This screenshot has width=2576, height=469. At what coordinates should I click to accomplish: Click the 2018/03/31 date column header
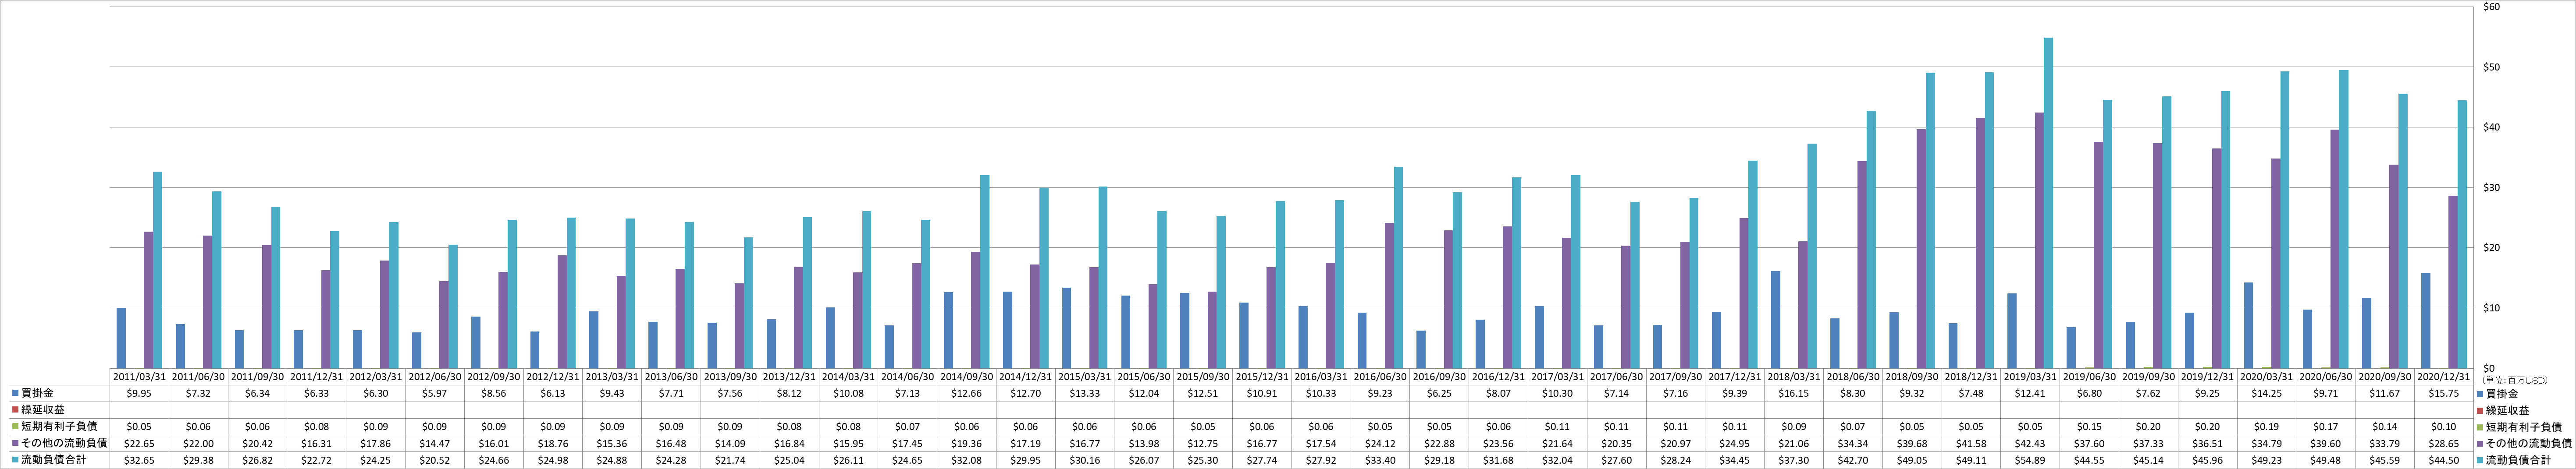pos(1794,377)
